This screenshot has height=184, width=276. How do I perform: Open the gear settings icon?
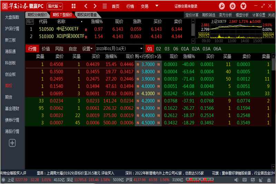point(233,6)
